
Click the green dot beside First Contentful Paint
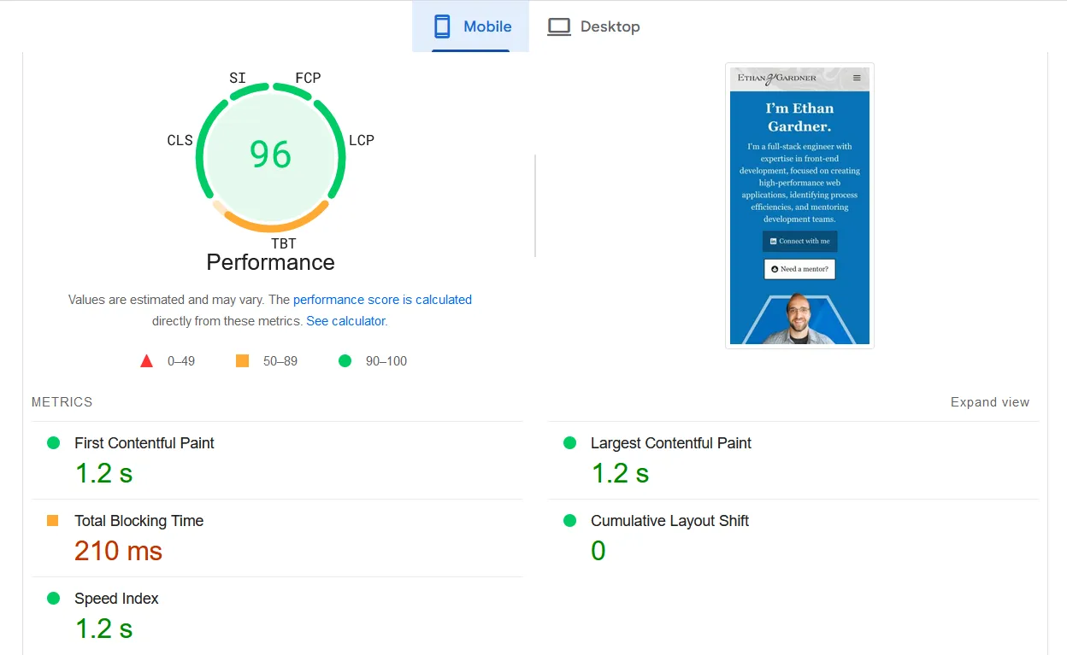53,442
